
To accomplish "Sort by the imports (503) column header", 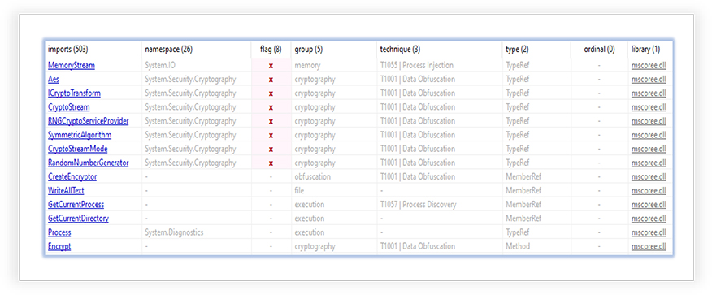I will click(x=67, y=50).
